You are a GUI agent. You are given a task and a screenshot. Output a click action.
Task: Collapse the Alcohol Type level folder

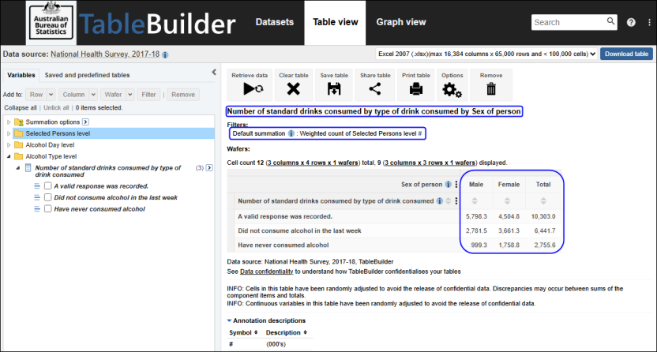click(9, 156)
